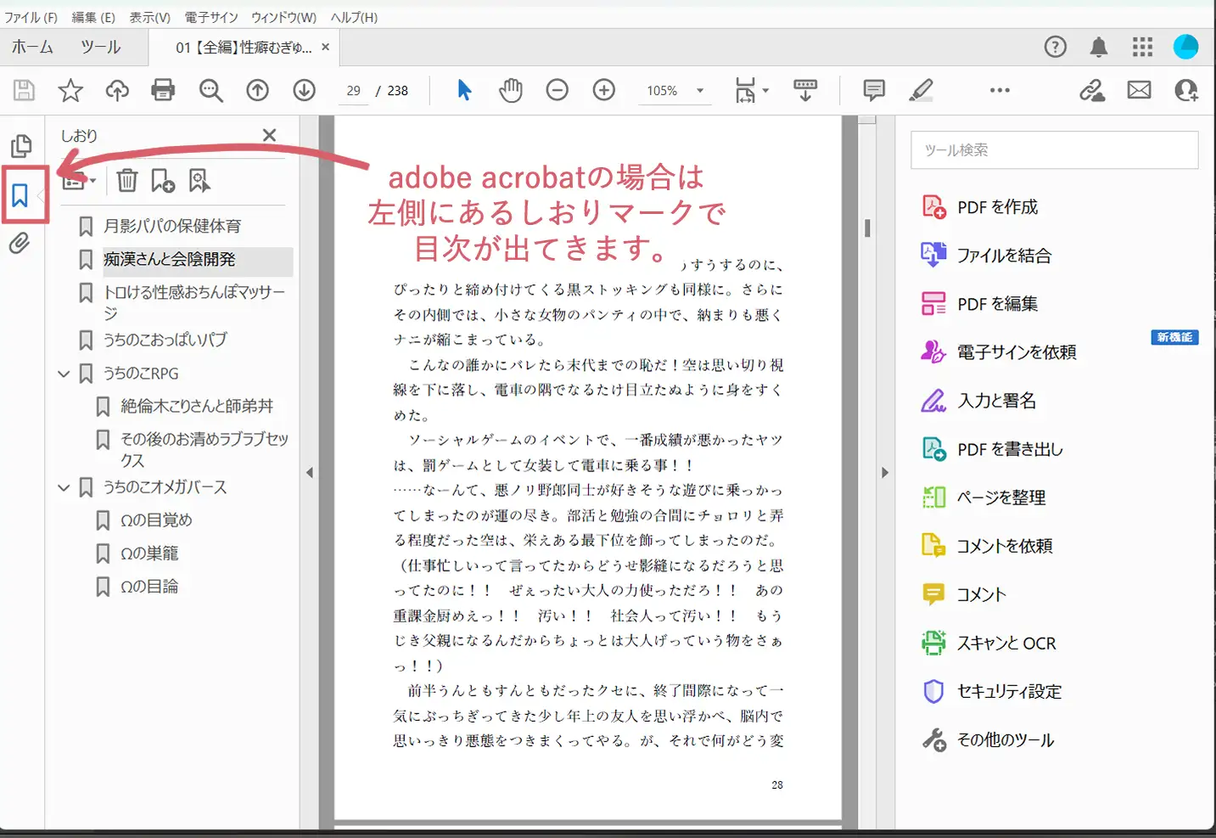Switch to the ツール tab
1216x838 pixels.
(100, 48)
